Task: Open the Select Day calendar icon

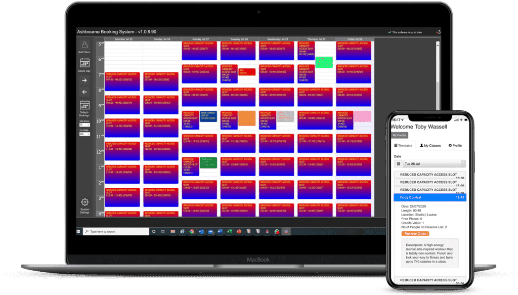Action: point(84,63)
